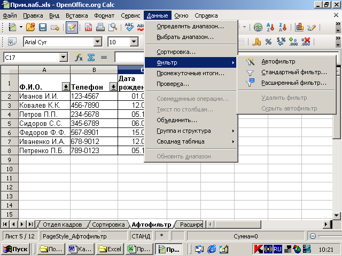Click the New spreadsheet toolbar icon

click(x=12, y=27)
